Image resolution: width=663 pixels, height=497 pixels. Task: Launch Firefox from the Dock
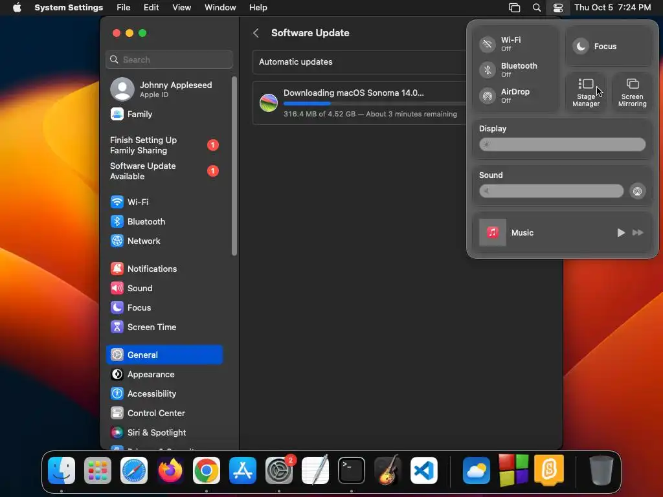click(x=170, y=470)
